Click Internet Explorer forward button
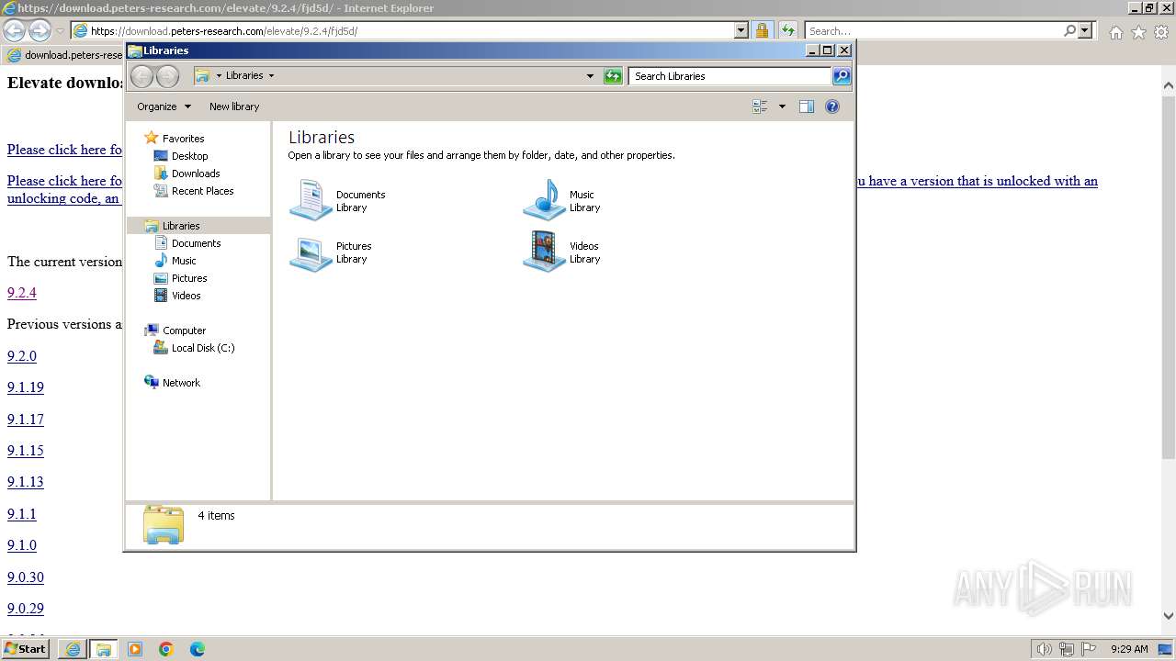 [x=40, y=30]
